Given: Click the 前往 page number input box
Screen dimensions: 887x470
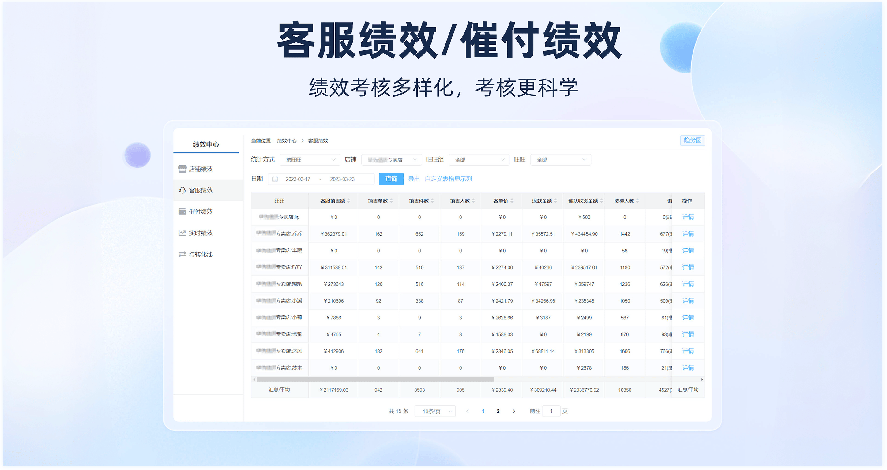Looking at the screenshot, I should click(551, 411).
